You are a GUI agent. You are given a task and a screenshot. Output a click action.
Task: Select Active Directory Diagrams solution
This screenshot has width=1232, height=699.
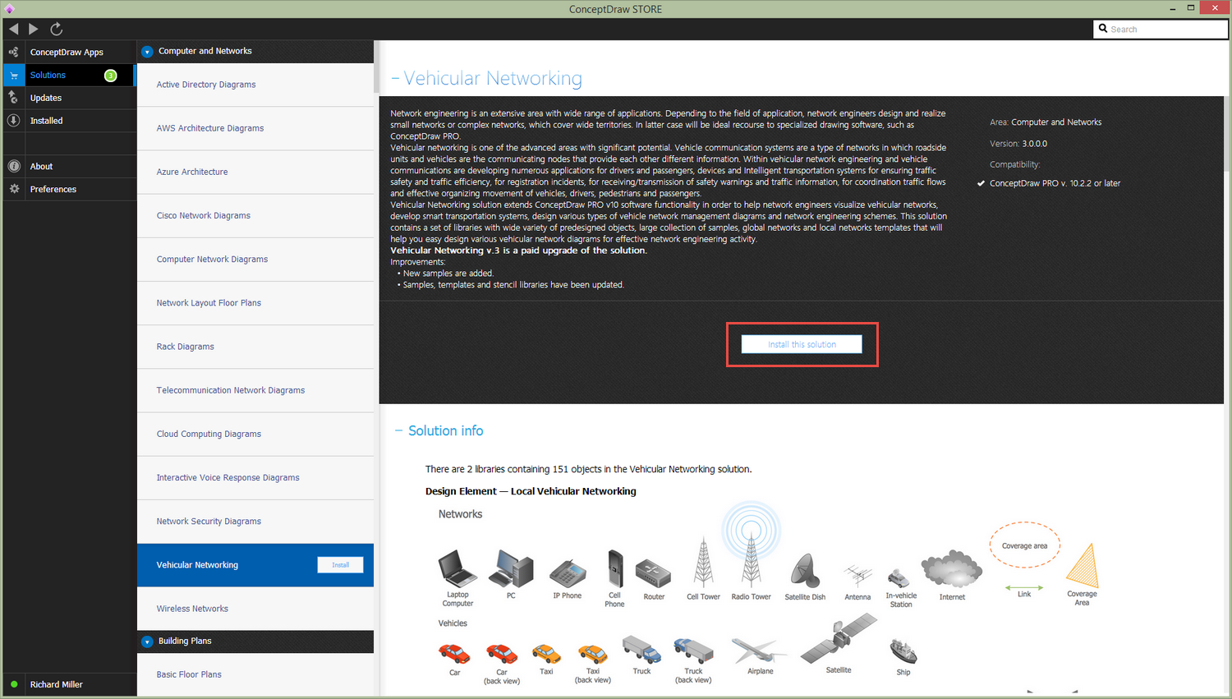coord(255,85)
